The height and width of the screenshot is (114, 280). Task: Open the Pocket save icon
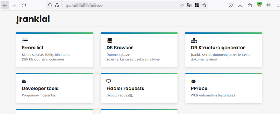click(x=231, y=5)
